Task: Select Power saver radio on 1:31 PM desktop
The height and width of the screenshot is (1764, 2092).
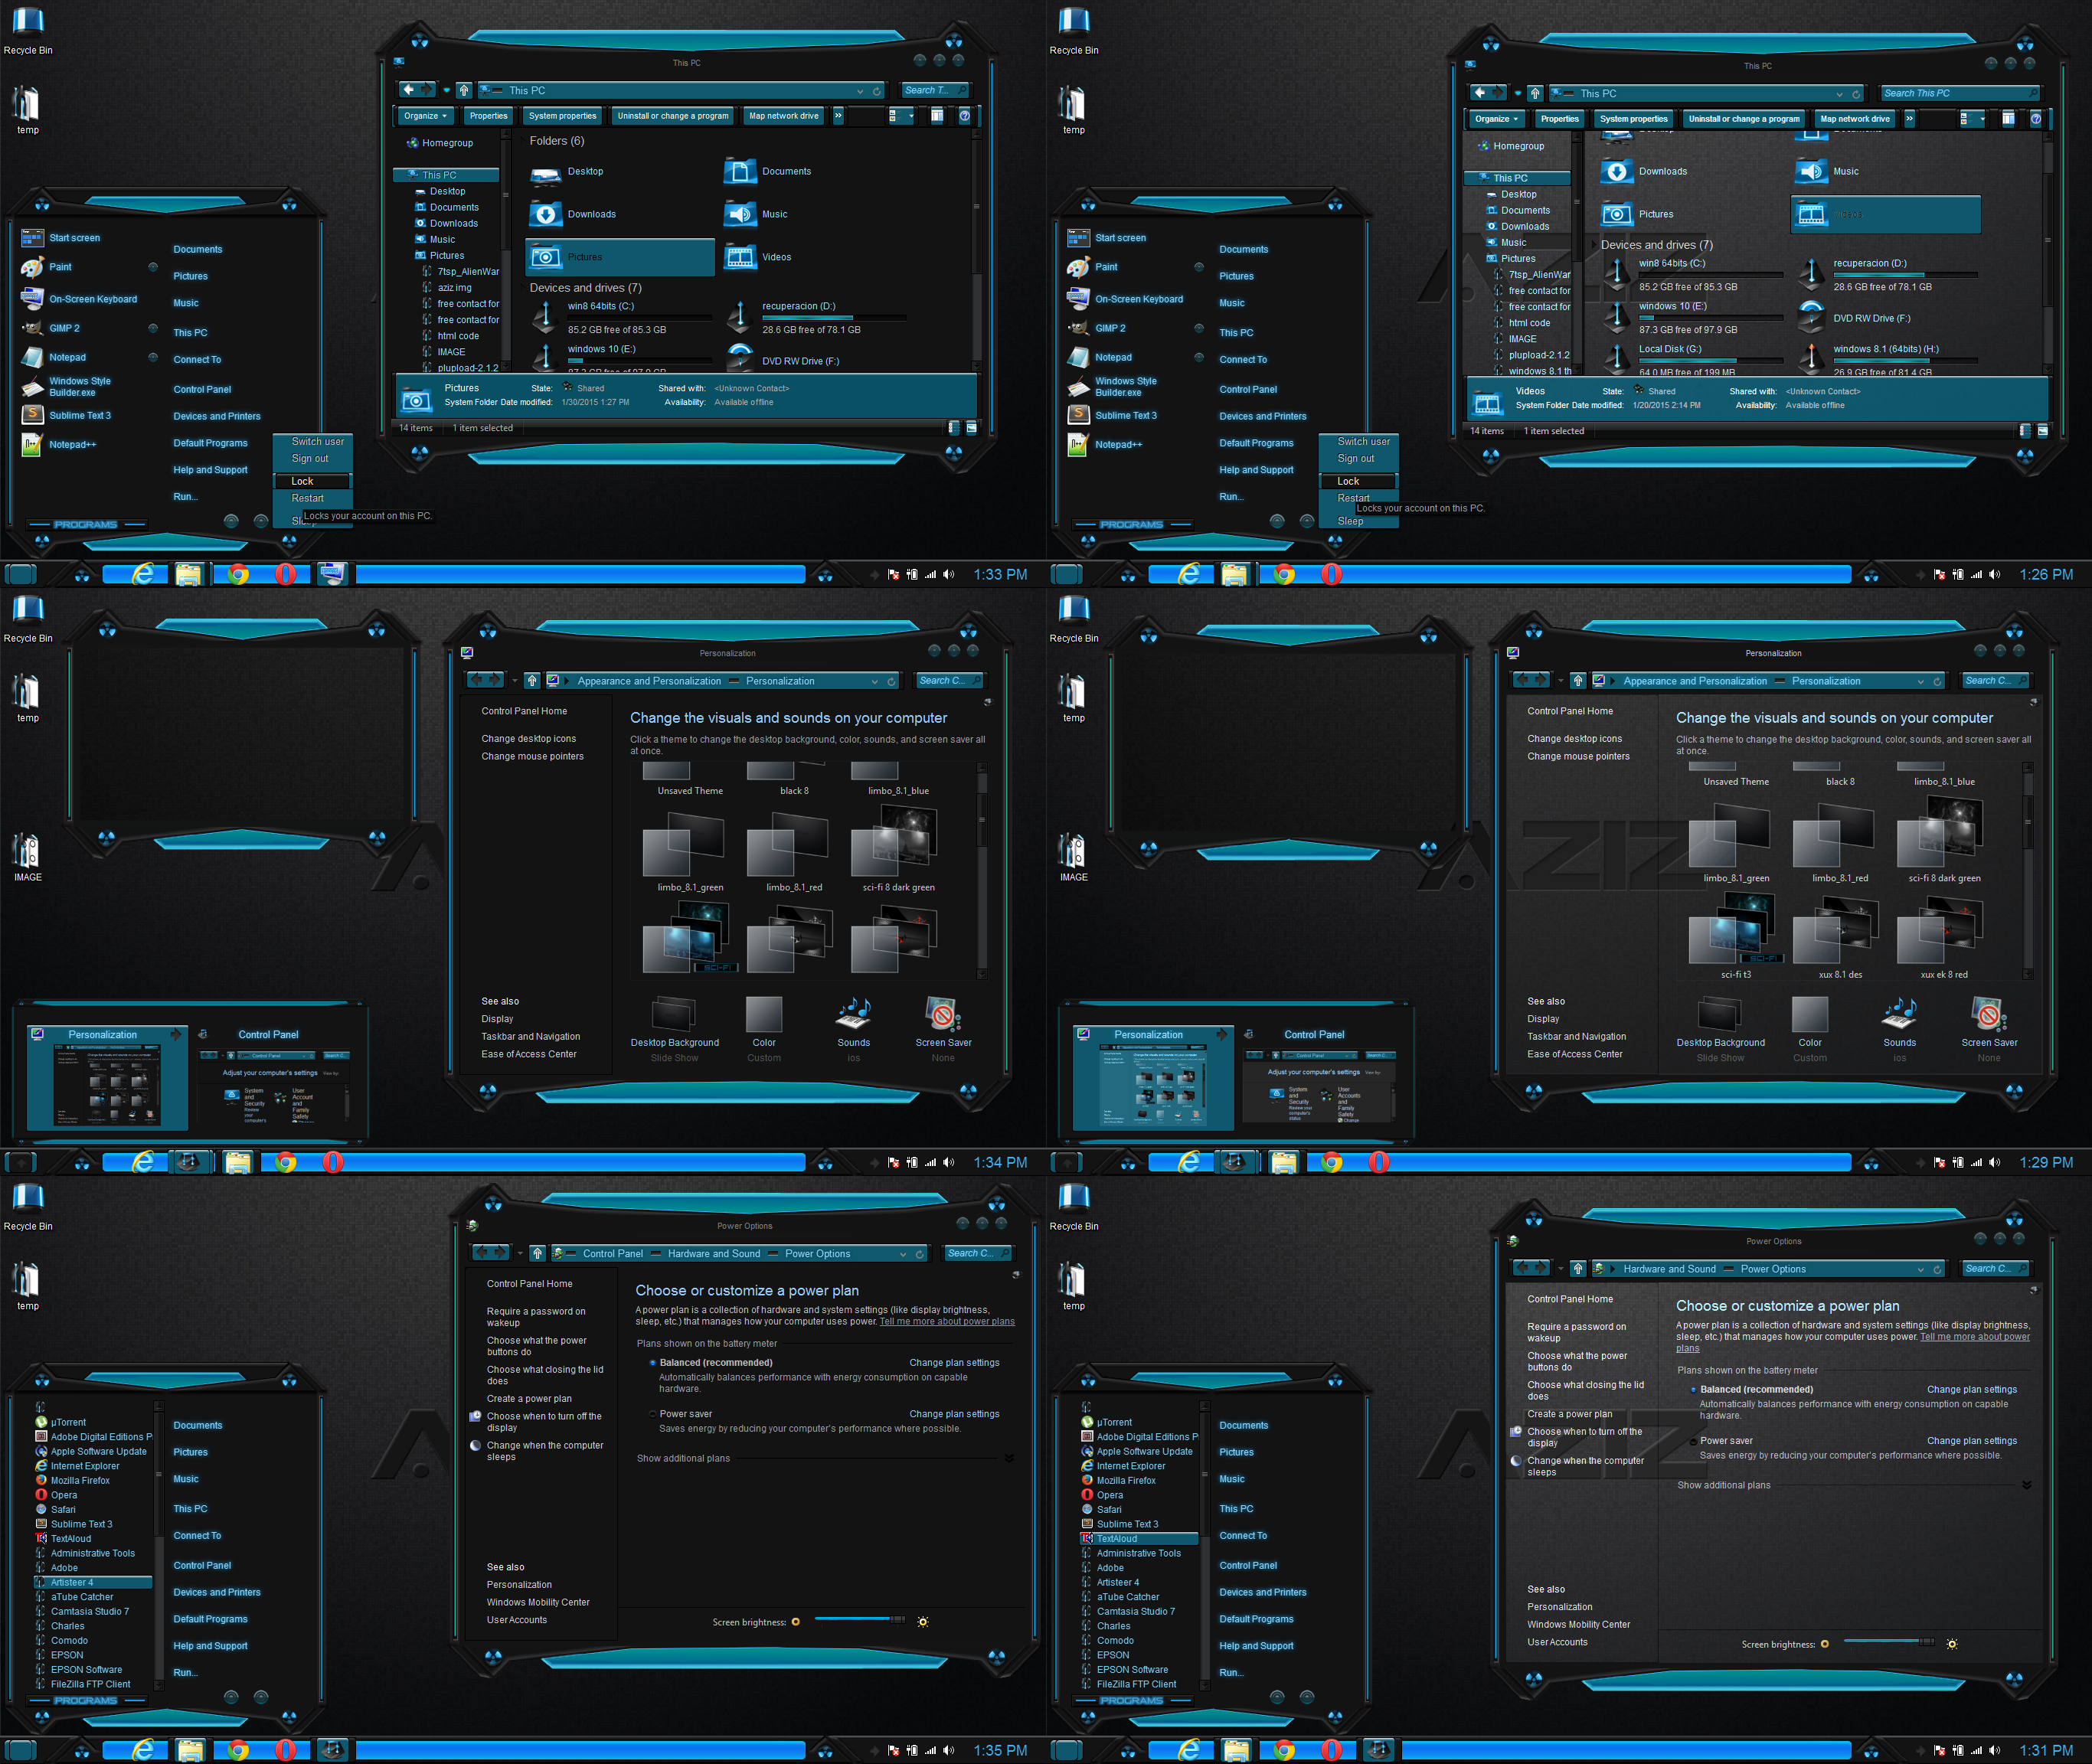Action: (1693, 1441)
